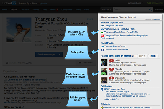This screenshot has width=164, height=109.
Task: Open the Companies menu
Action: click(67, 10)
